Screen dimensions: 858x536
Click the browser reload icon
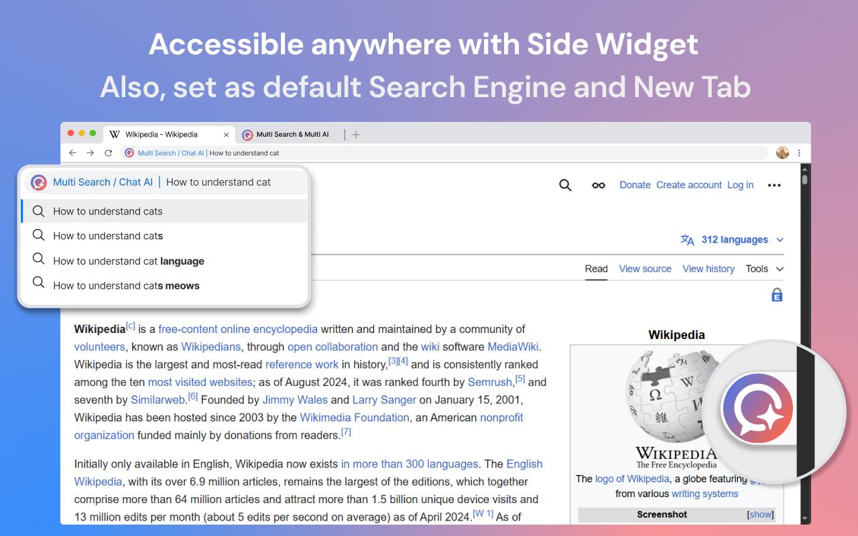(x=108, y=153)
